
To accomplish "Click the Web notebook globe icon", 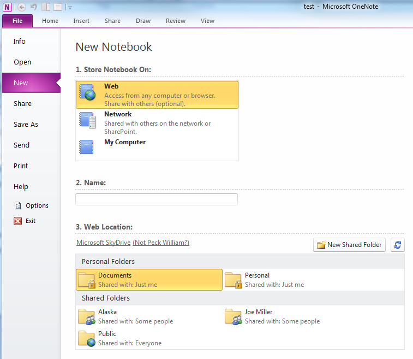I will [x=87, y=92].
